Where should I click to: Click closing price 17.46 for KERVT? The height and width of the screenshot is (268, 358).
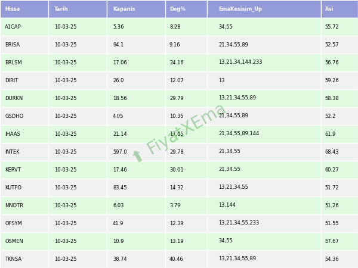(120, 170)
